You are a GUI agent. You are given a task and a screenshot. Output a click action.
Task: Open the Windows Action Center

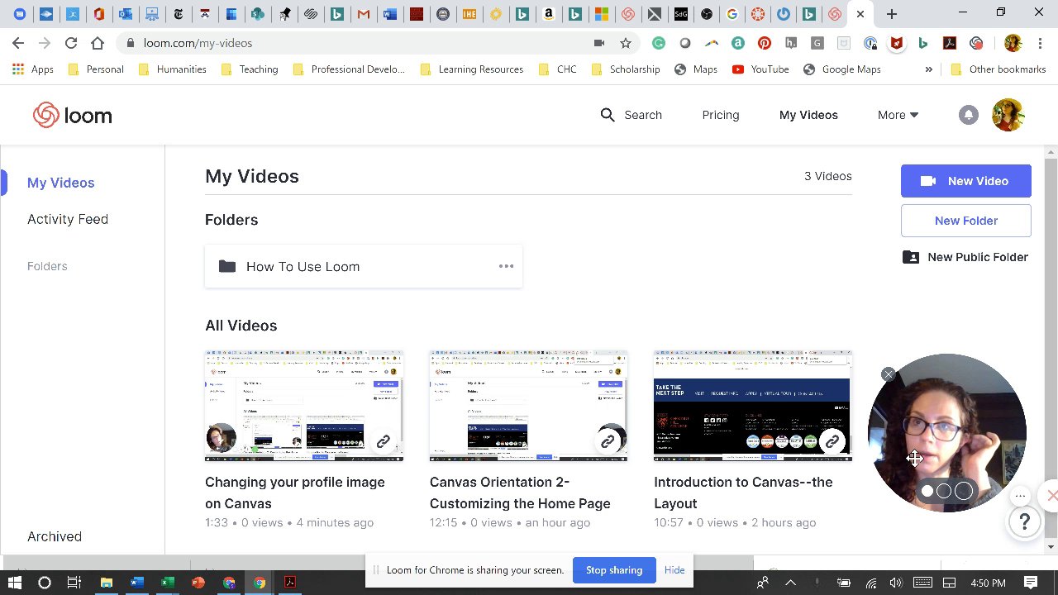1032,583
